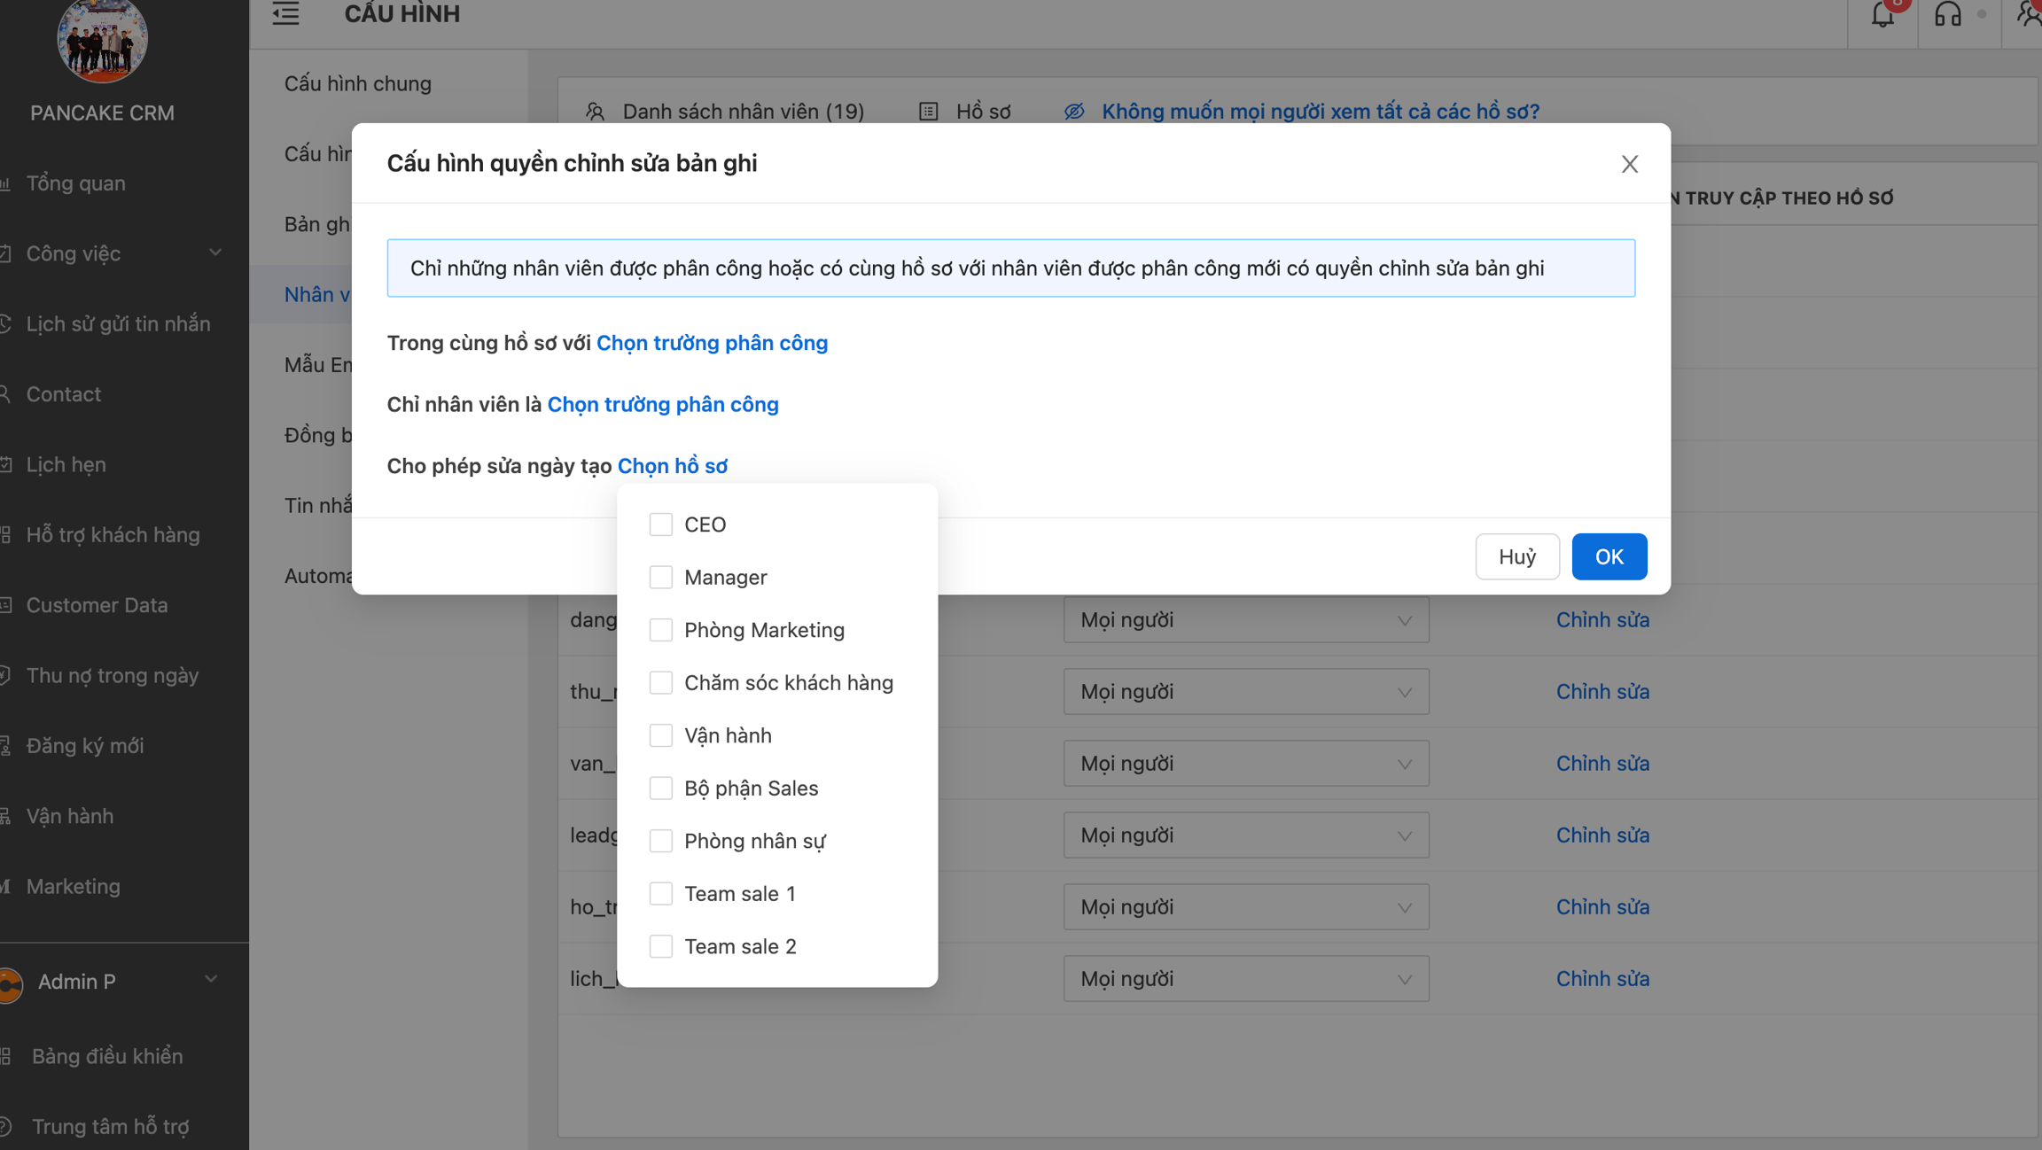Click the Pancake CRM team avatar

click(102, 40)
